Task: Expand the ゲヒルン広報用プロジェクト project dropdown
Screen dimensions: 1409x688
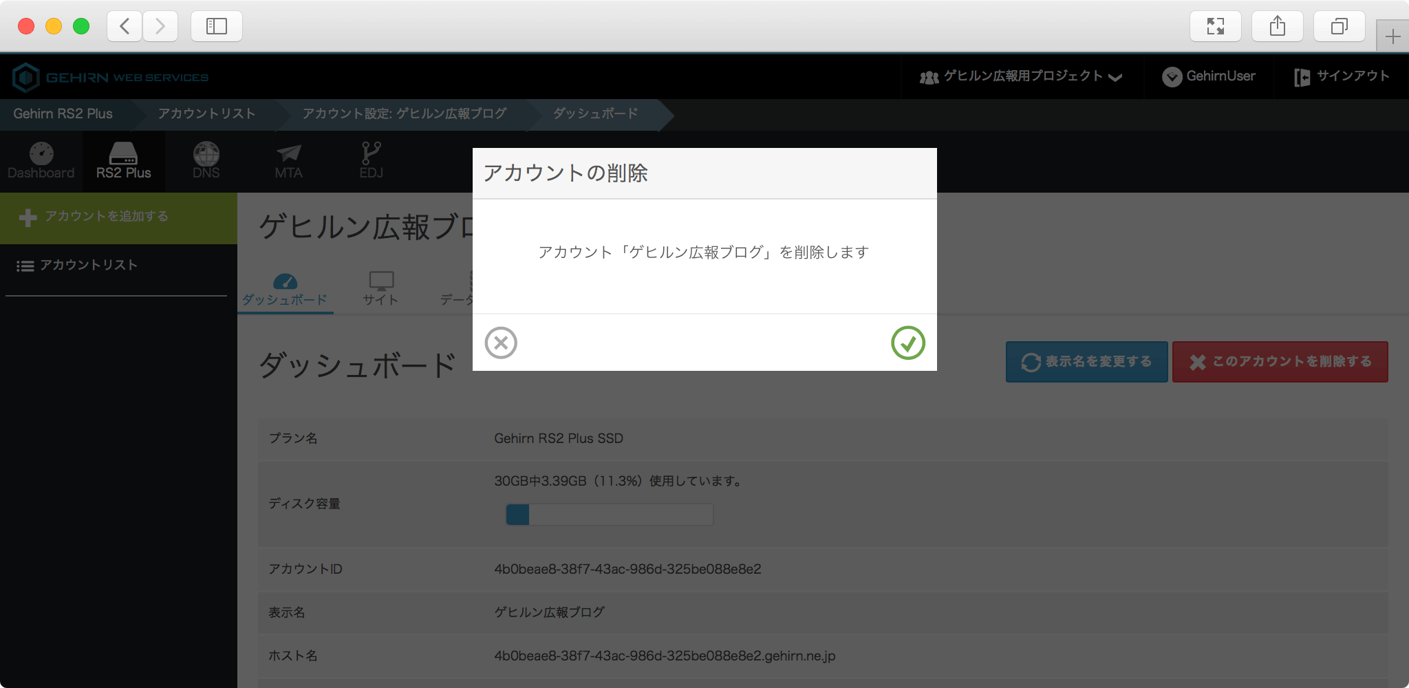Action: (1021, 76)
